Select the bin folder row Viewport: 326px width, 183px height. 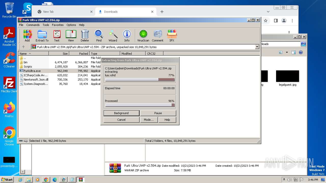click(x=60, y=62)
